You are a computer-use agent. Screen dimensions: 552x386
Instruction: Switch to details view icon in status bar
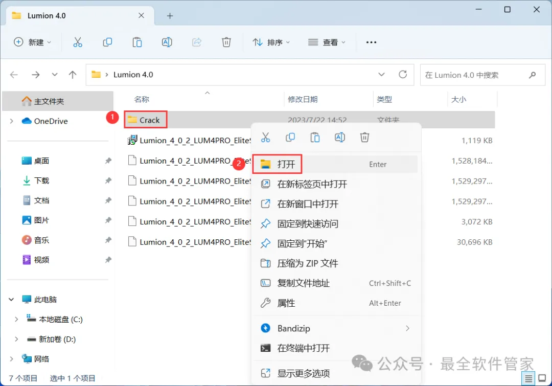click(x=528, y=379)
